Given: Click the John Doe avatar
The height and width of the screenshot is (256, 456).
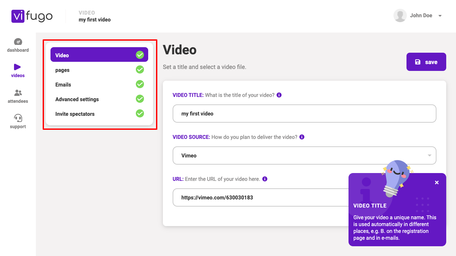Looking at the screenshot, I should (x=400, y=16).
